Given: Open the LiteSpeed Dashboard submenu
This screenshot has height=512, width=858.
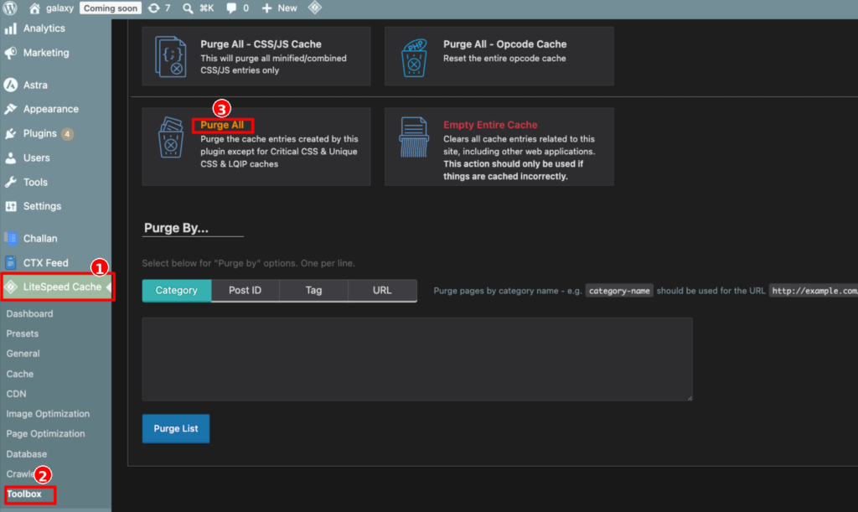Looking at the screenshot, I should 29,313.
